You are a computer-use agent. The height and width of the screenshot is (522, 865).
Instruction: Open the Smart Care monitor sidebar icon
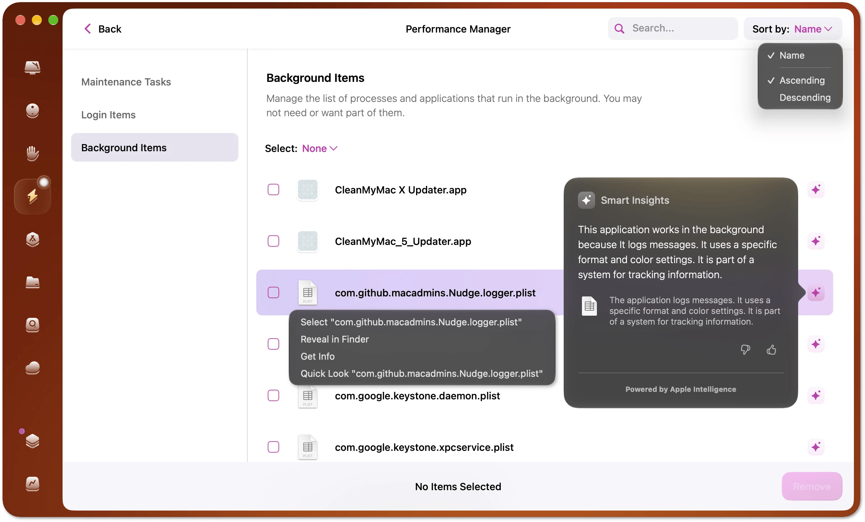[x=33, y=67]
